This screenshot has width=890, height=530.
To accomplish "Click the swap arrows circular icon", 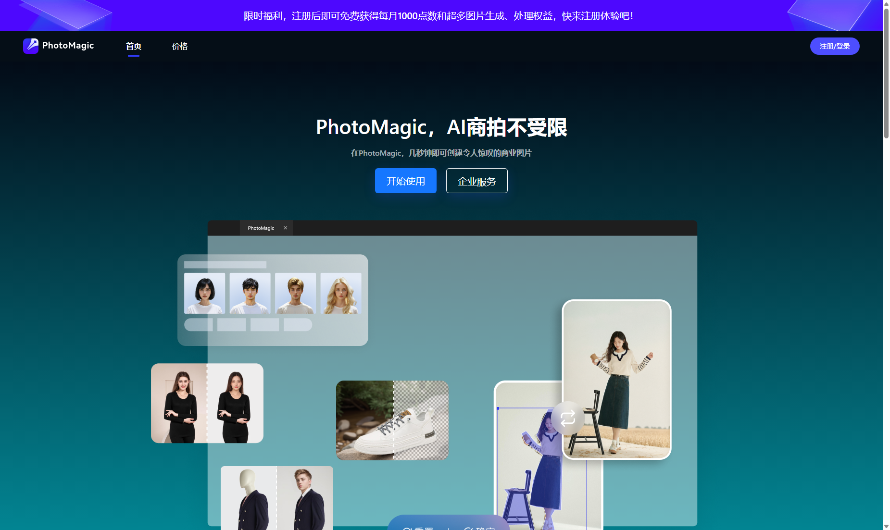I will coord(568,418).
